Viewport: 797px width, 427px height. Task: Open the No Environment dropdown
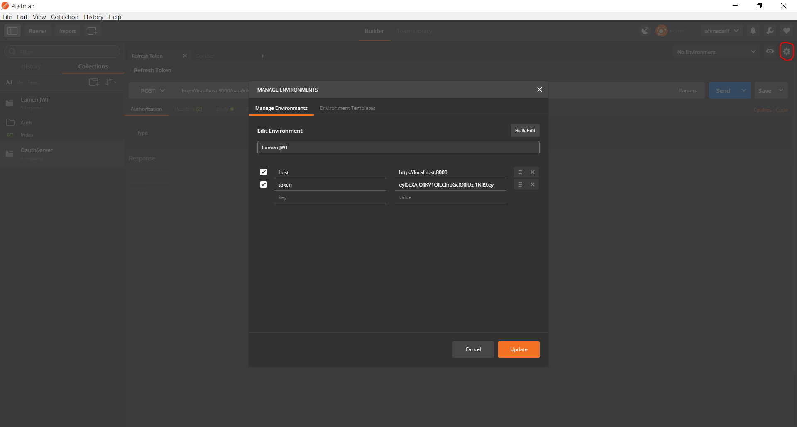716,52
